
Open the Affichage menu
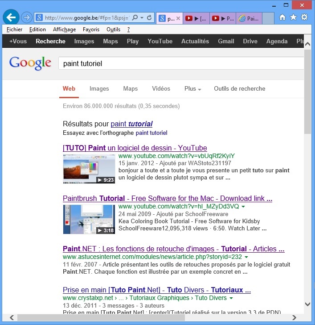click(64, 29)
